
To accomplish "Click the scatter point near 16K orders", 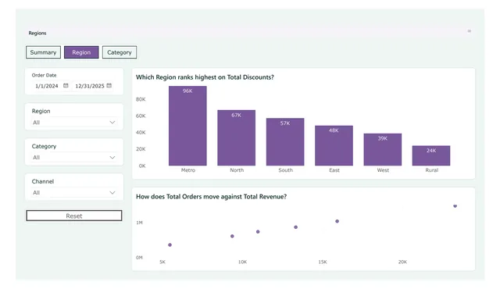I will 337,221.
